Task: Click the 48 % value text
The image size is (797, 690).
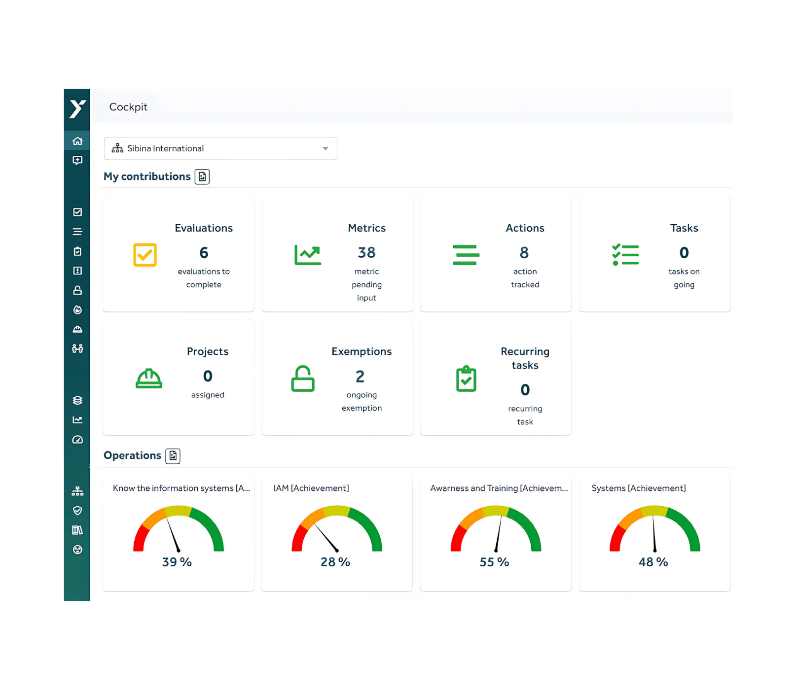Action: pos(653,562)
